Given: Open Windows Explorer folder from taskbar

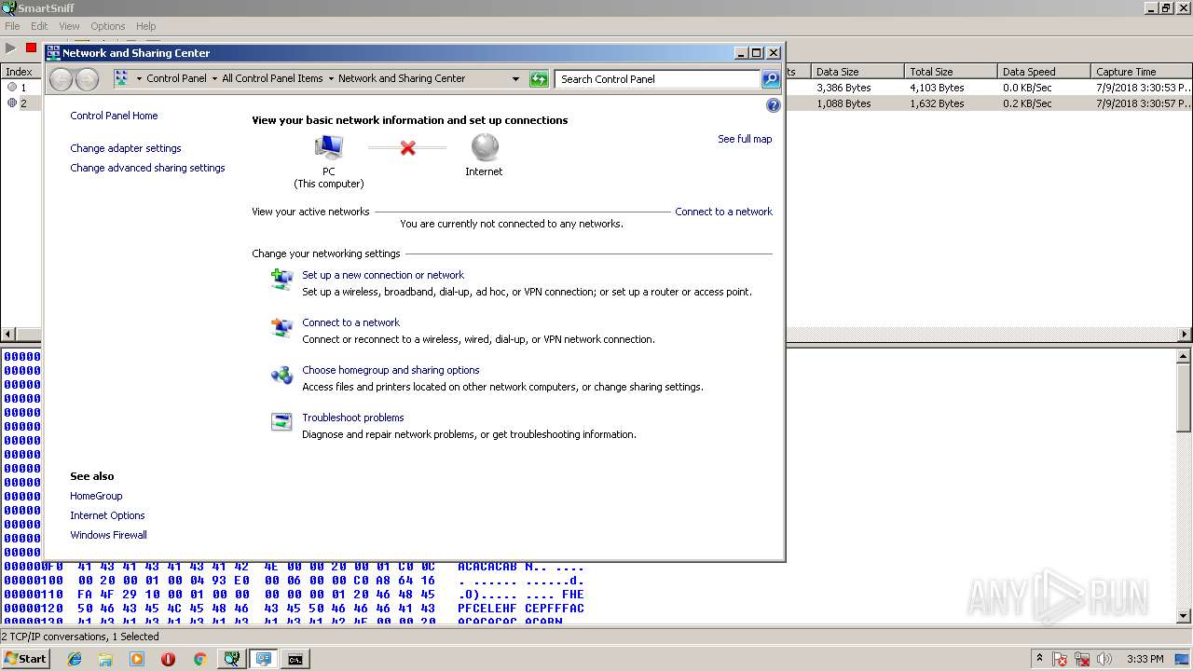Looking at the screenshot, I should [x=105, y=659].
